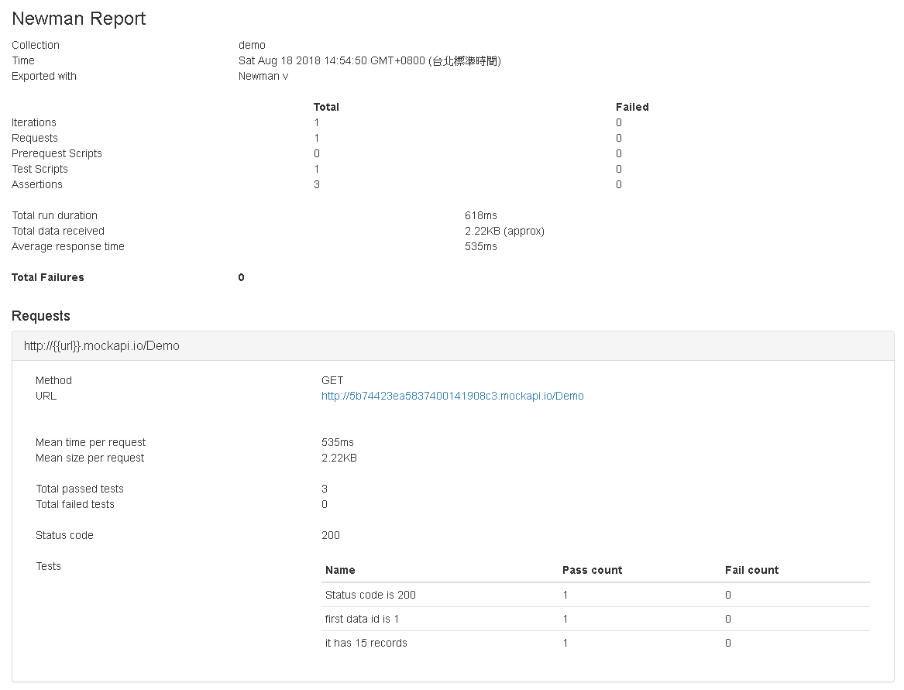Select the Requests section heading
The image size is (904, 690).
click(x=41, y=316)
